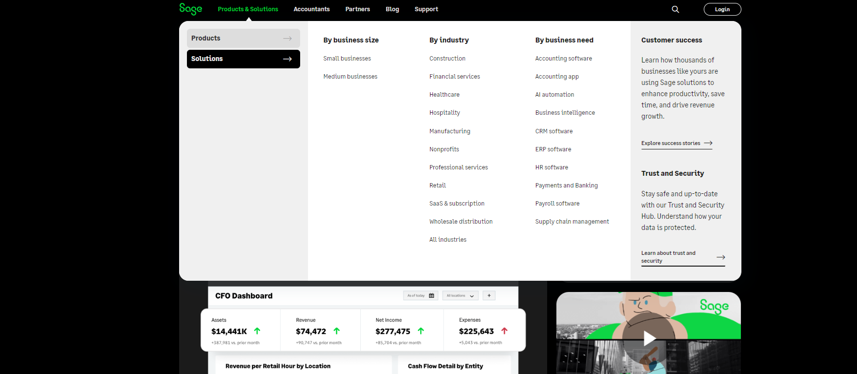This screenshot has height=374, width=857.
Task: Open SaaS & subscription link
Action: pyautogui.click(x=457, y=204)
